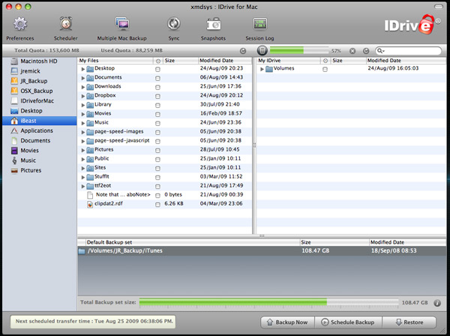
Task: Select Movies in sidebar
Action: (x=39, y=150)
